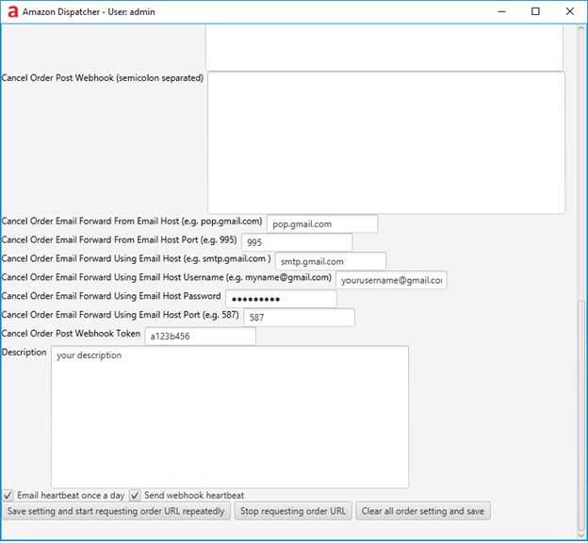Minimize the Amazon Dispatcher window
The height and width of the screenshot is (543, 588).
click(501, 11)
